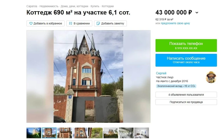Click the comparison list icon
This screenshot has height=139, width=222.
70,23
